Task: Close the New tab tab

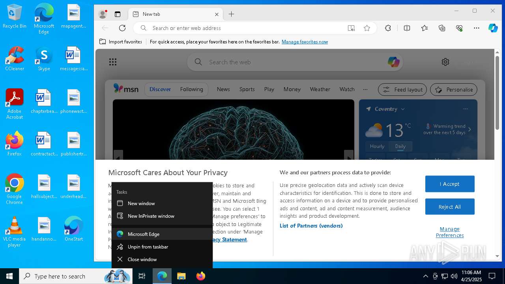Action: [217, 14]
